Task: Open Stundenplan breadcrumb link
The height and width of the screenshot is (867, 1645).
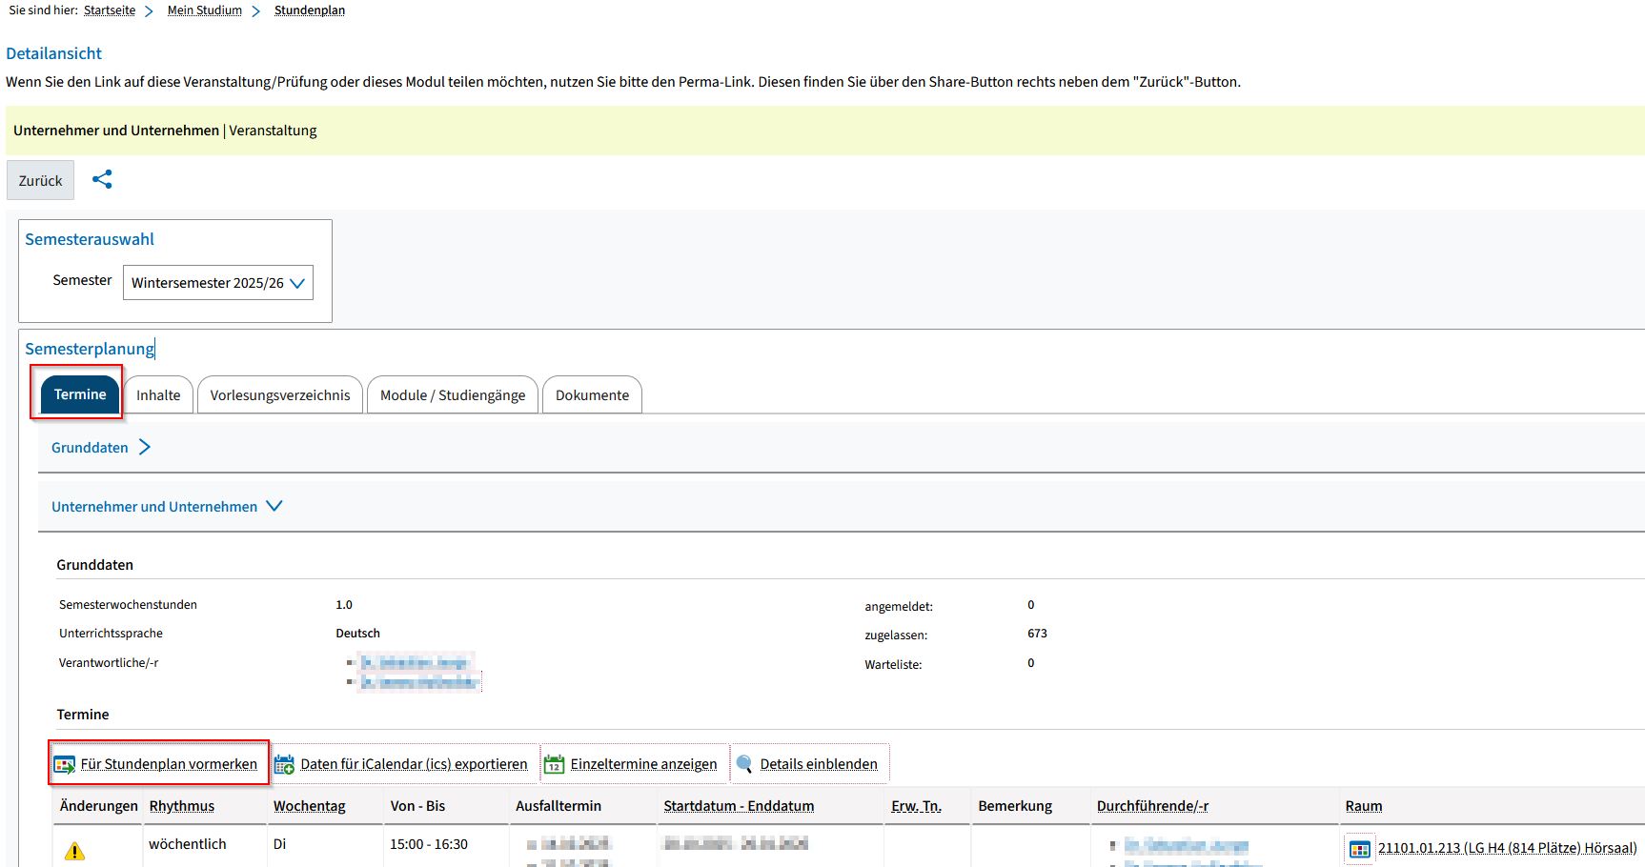Action: (x=310, y=10)
